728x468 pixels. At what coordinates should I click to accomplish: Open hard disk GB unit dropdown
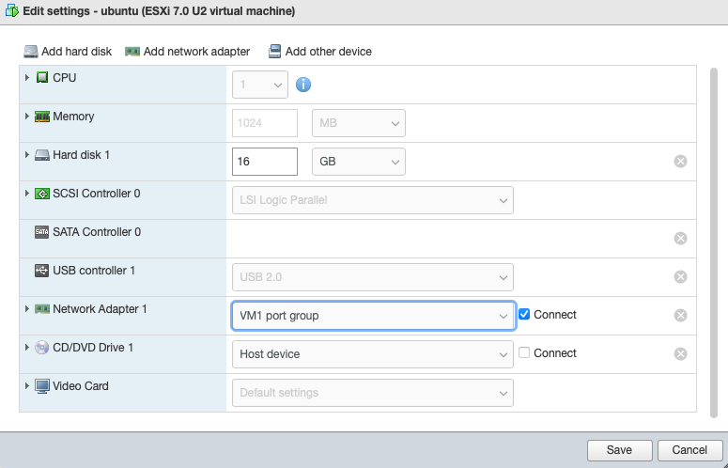(358, 162)
